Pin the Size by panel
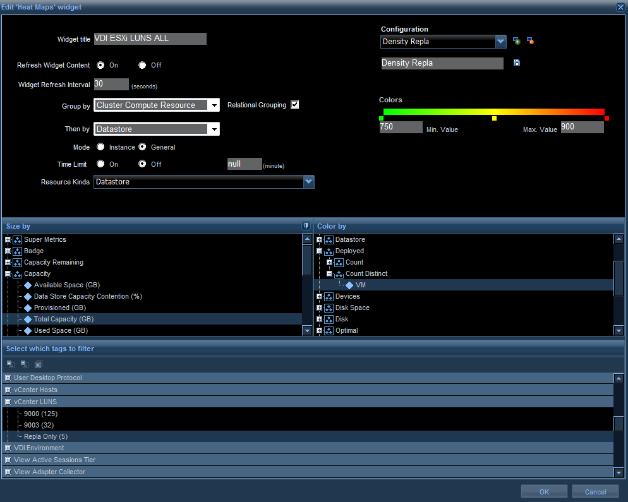Image resolution: width=628 pixels, height=502 pixels. [306, 226]
